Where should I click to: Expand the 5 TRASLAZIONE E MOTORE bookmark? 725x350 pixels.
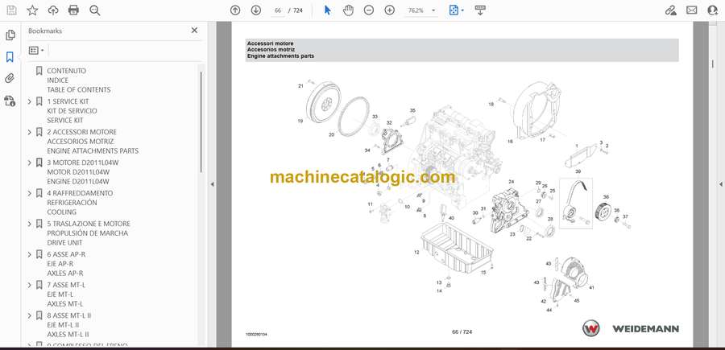point(30,224)
